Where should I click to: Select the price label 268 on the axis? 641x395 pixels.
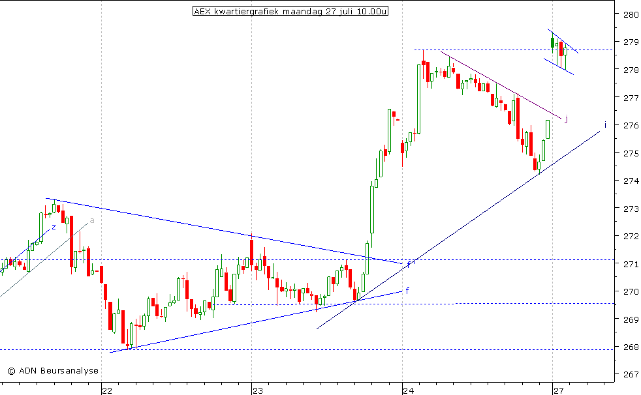[631, 347]
